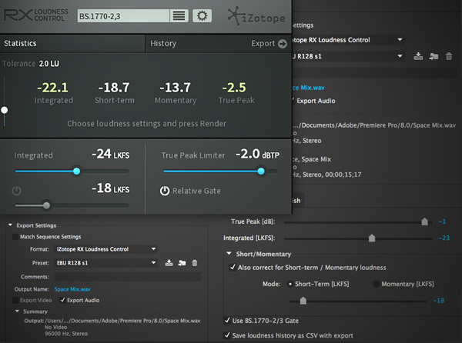This screenshot has width=462, height=343.
Task: Switch to the History tab
Action: (163, 44)
